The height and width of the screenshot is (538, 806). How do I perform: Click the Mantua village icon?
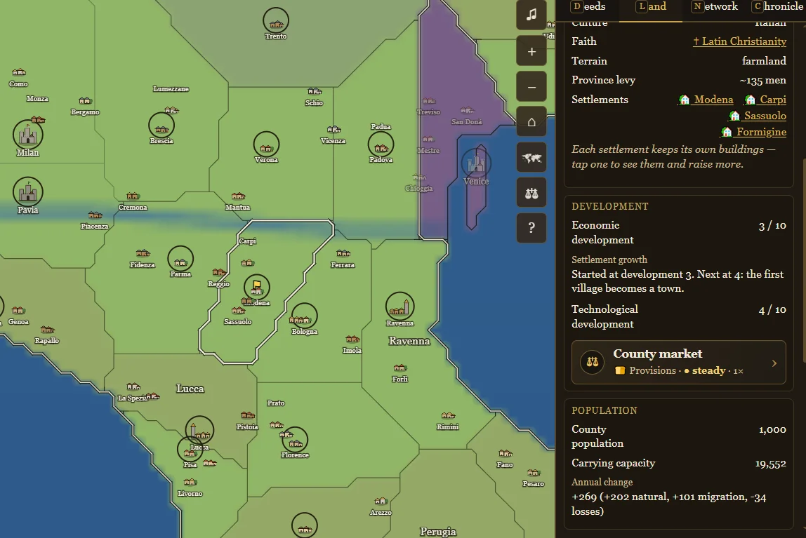pyautogui.click(x=238, y=196)
